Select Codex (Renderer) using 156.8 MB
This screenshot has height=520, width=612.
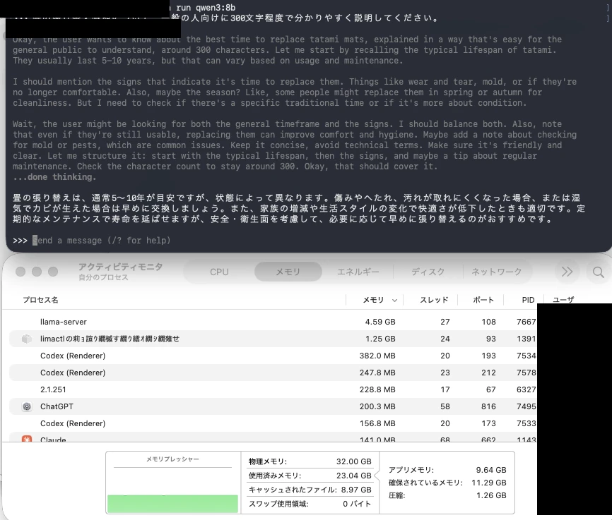273,423
